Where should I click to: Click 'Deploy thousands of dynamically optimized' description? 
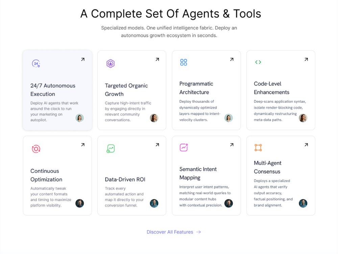click(x=200, y=111)
